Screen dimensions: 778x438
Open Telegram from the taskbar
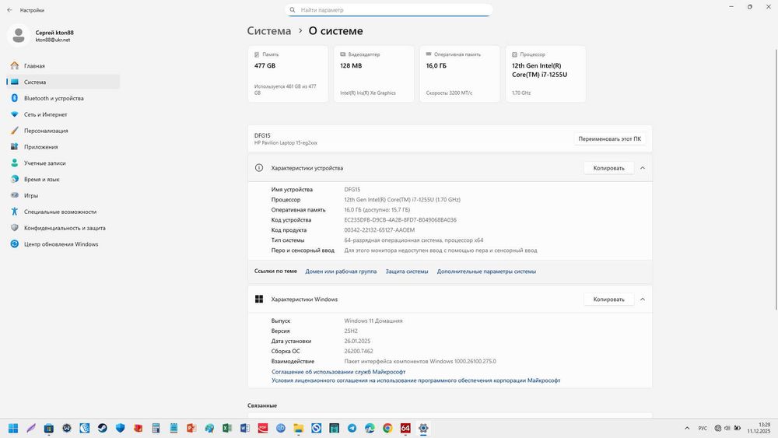click(x=352, y=428)
